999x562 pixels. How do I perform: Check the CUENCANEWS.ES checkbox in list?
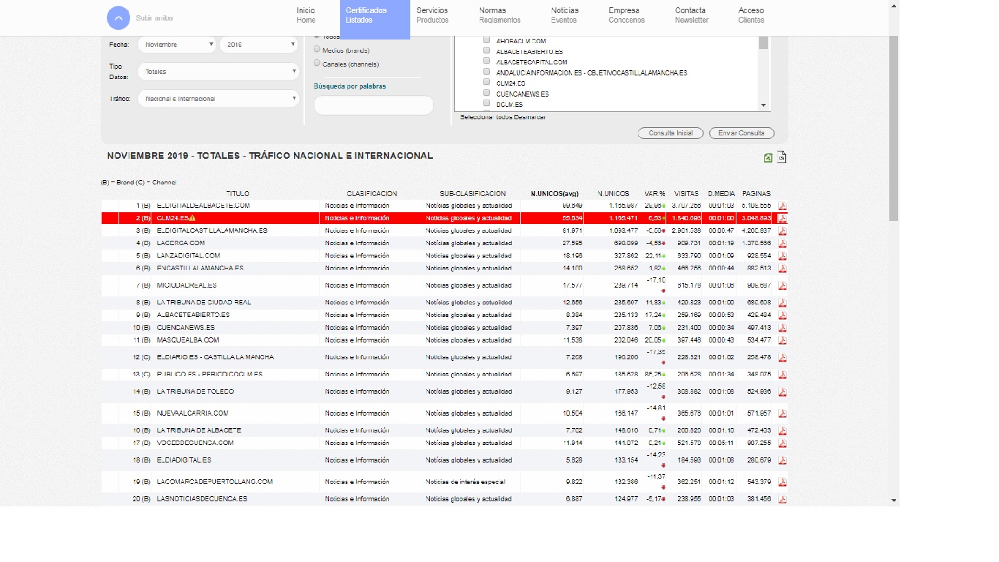coord(486,93)
